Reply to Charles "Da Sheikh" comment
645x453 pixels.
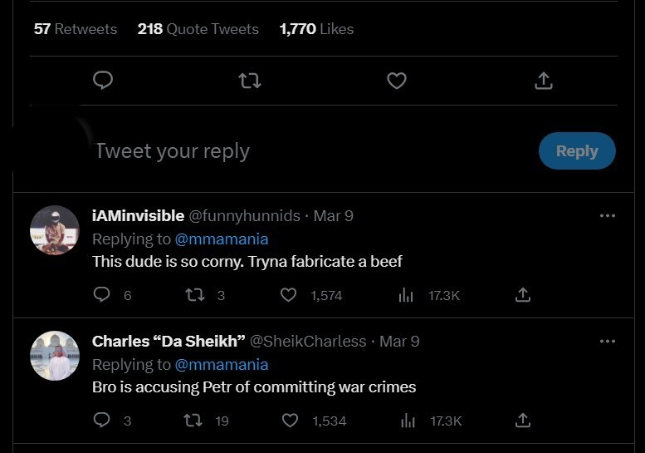coord(102,421)
